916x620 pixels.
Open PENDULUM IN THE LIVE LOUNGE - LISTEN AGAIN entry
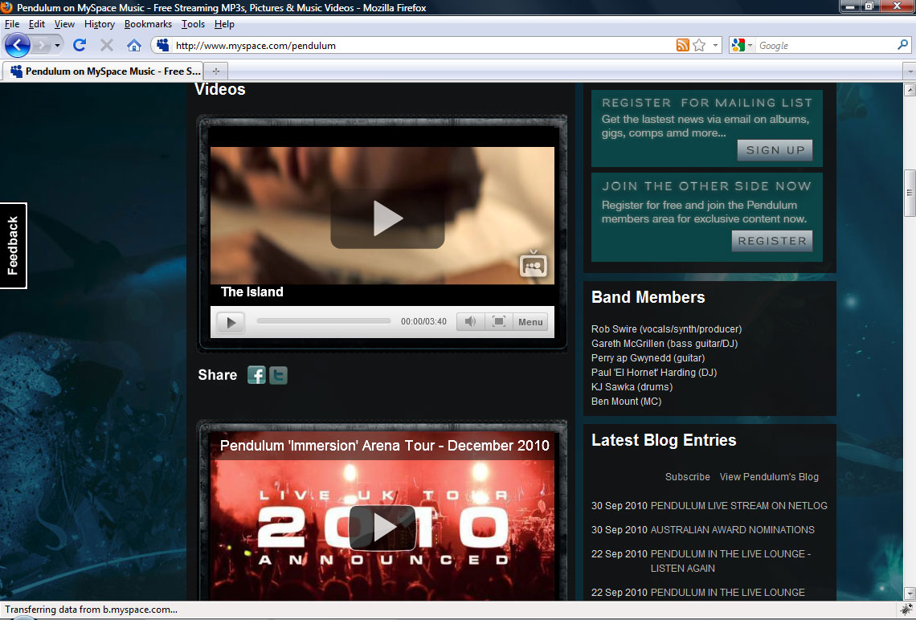point(730,561)
